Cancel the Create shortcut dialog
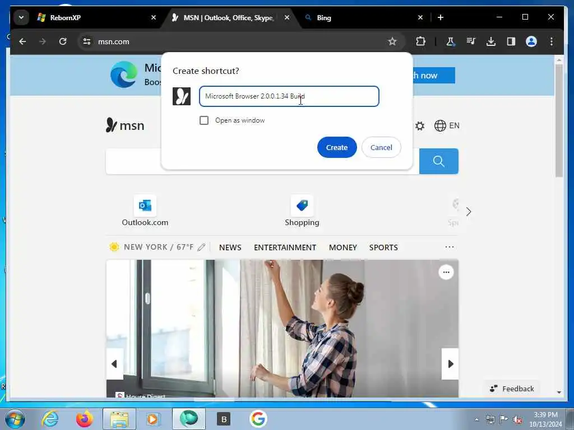The image size is (574, 430). [381, 147]
